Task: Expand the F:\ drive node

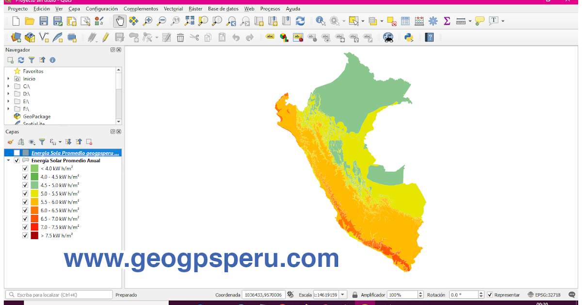Action: (8, 109)
